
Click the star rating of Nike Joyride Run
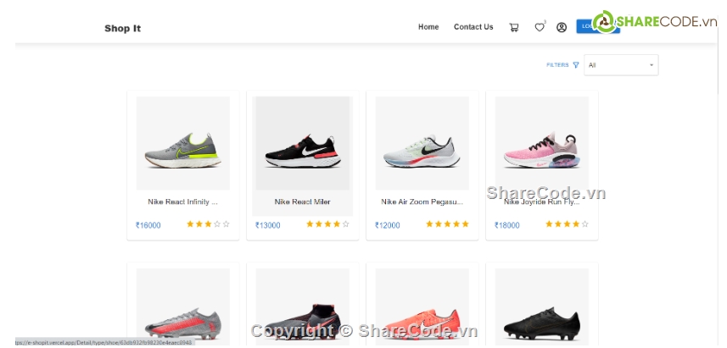click(x=567, y=224)
